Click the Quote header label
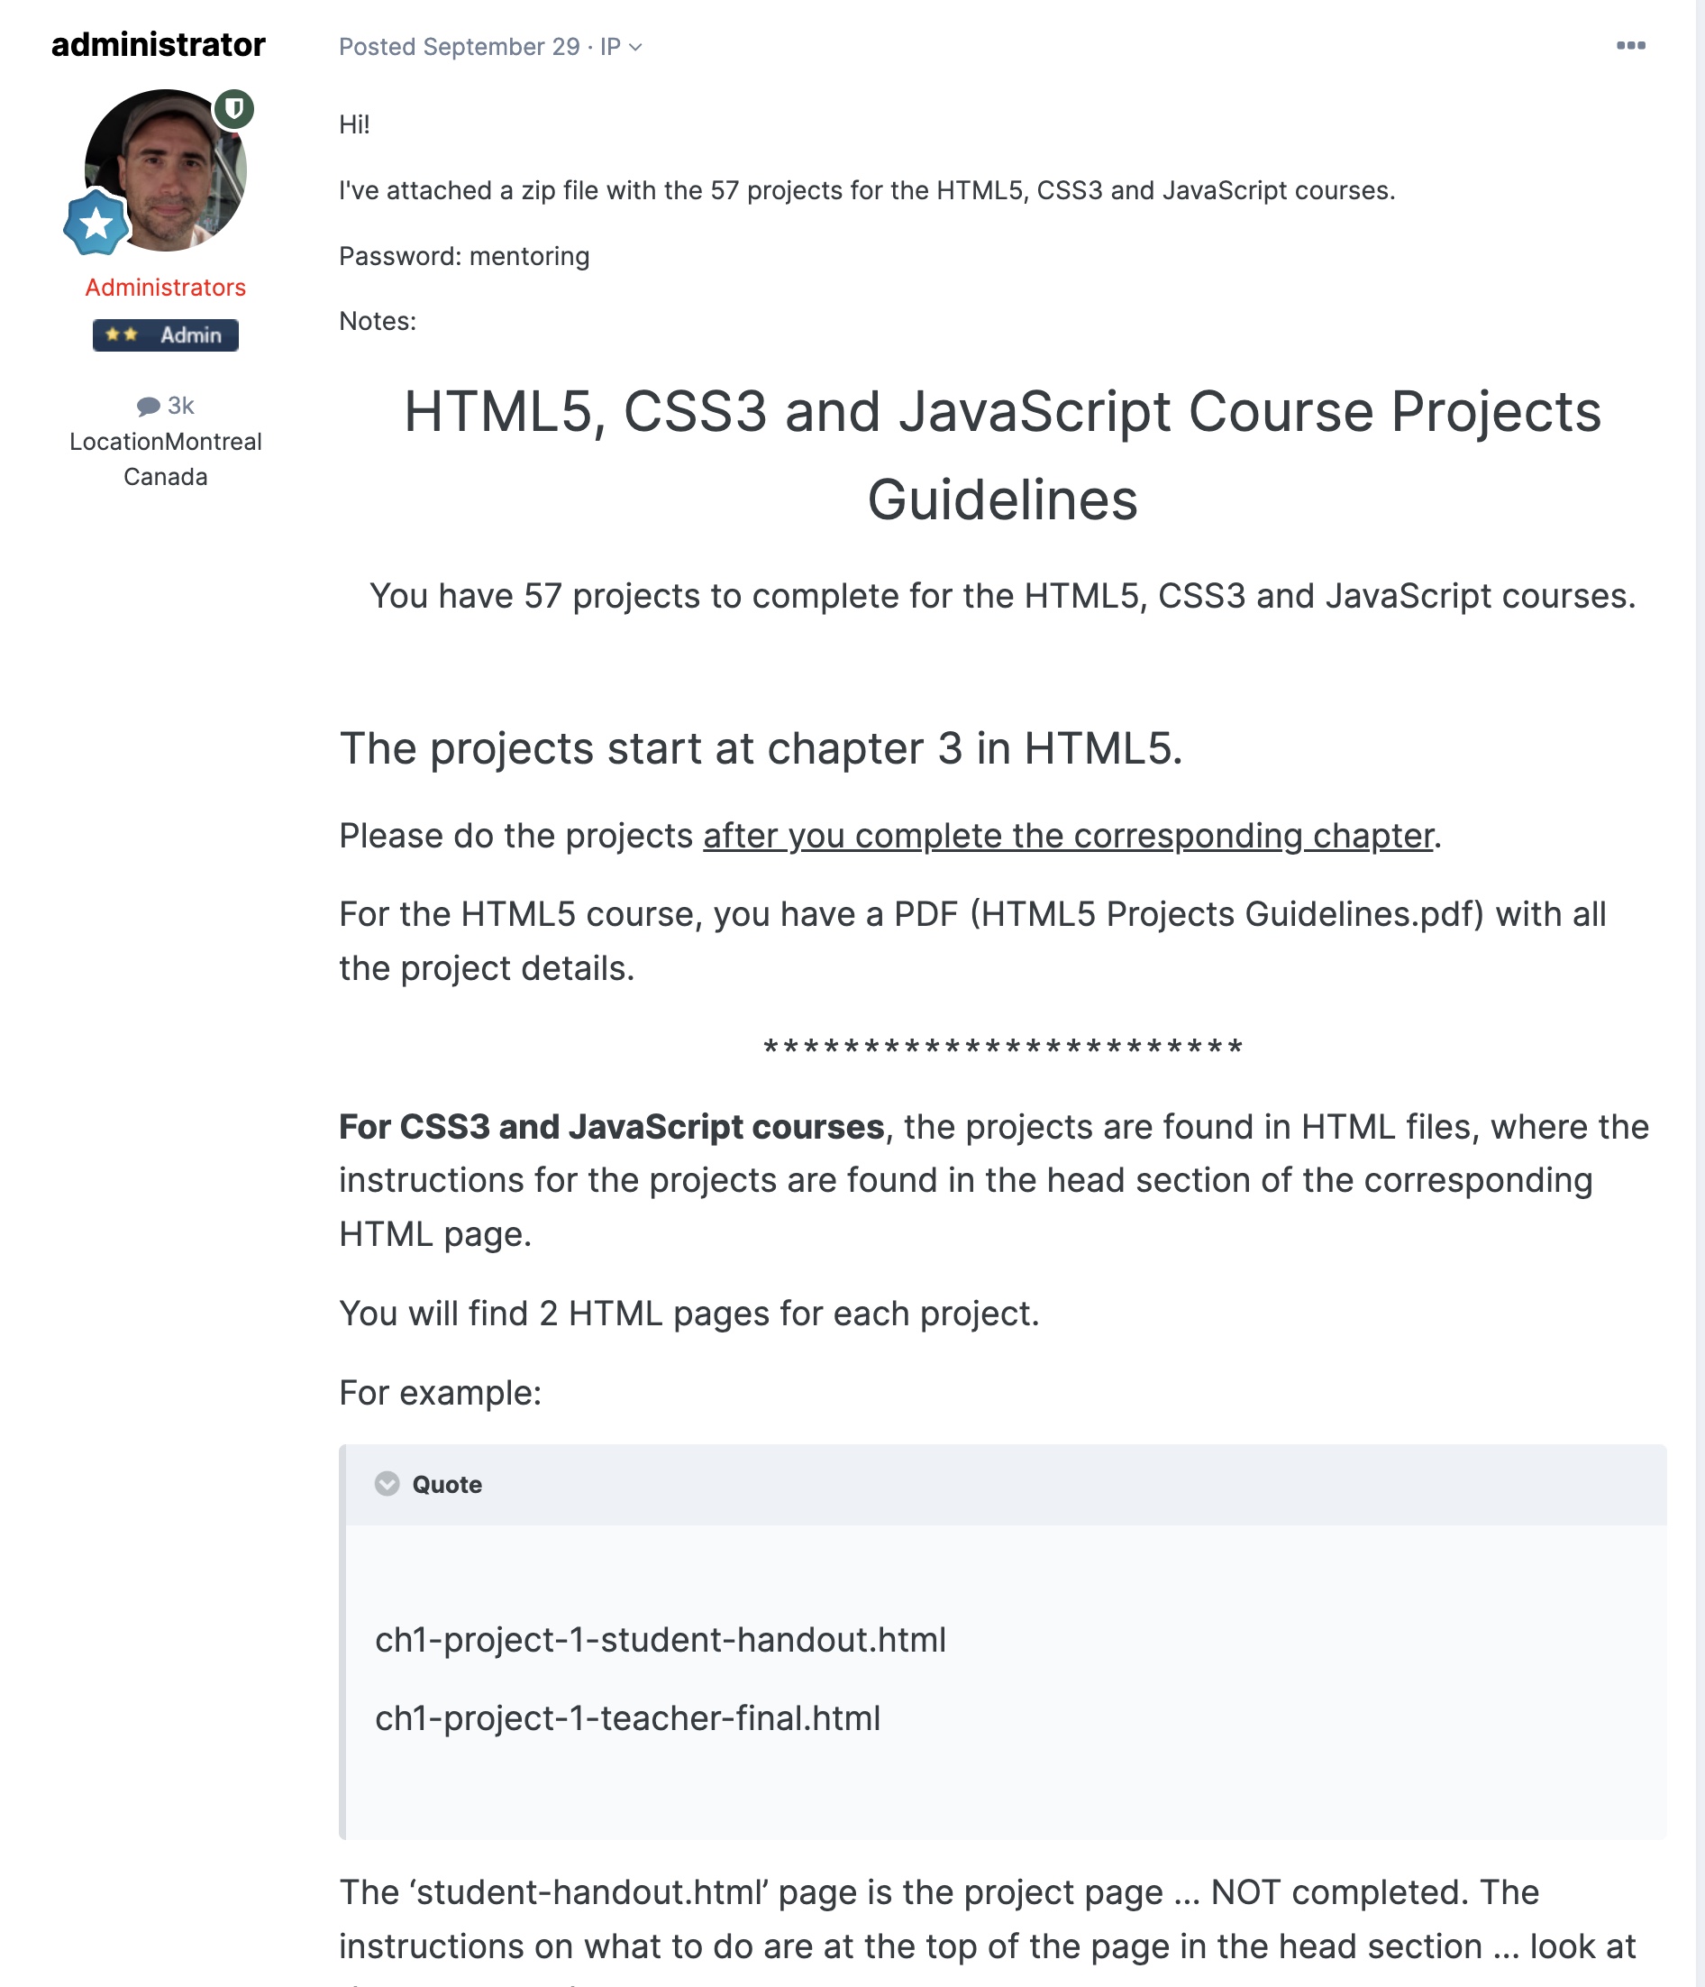This screenshot has height=1987, width=1705. click(447, 1485)
